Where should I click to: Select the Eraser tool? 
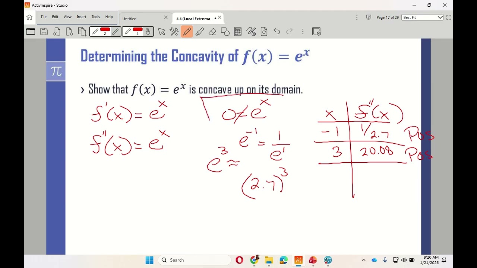[x=212, y=32]
